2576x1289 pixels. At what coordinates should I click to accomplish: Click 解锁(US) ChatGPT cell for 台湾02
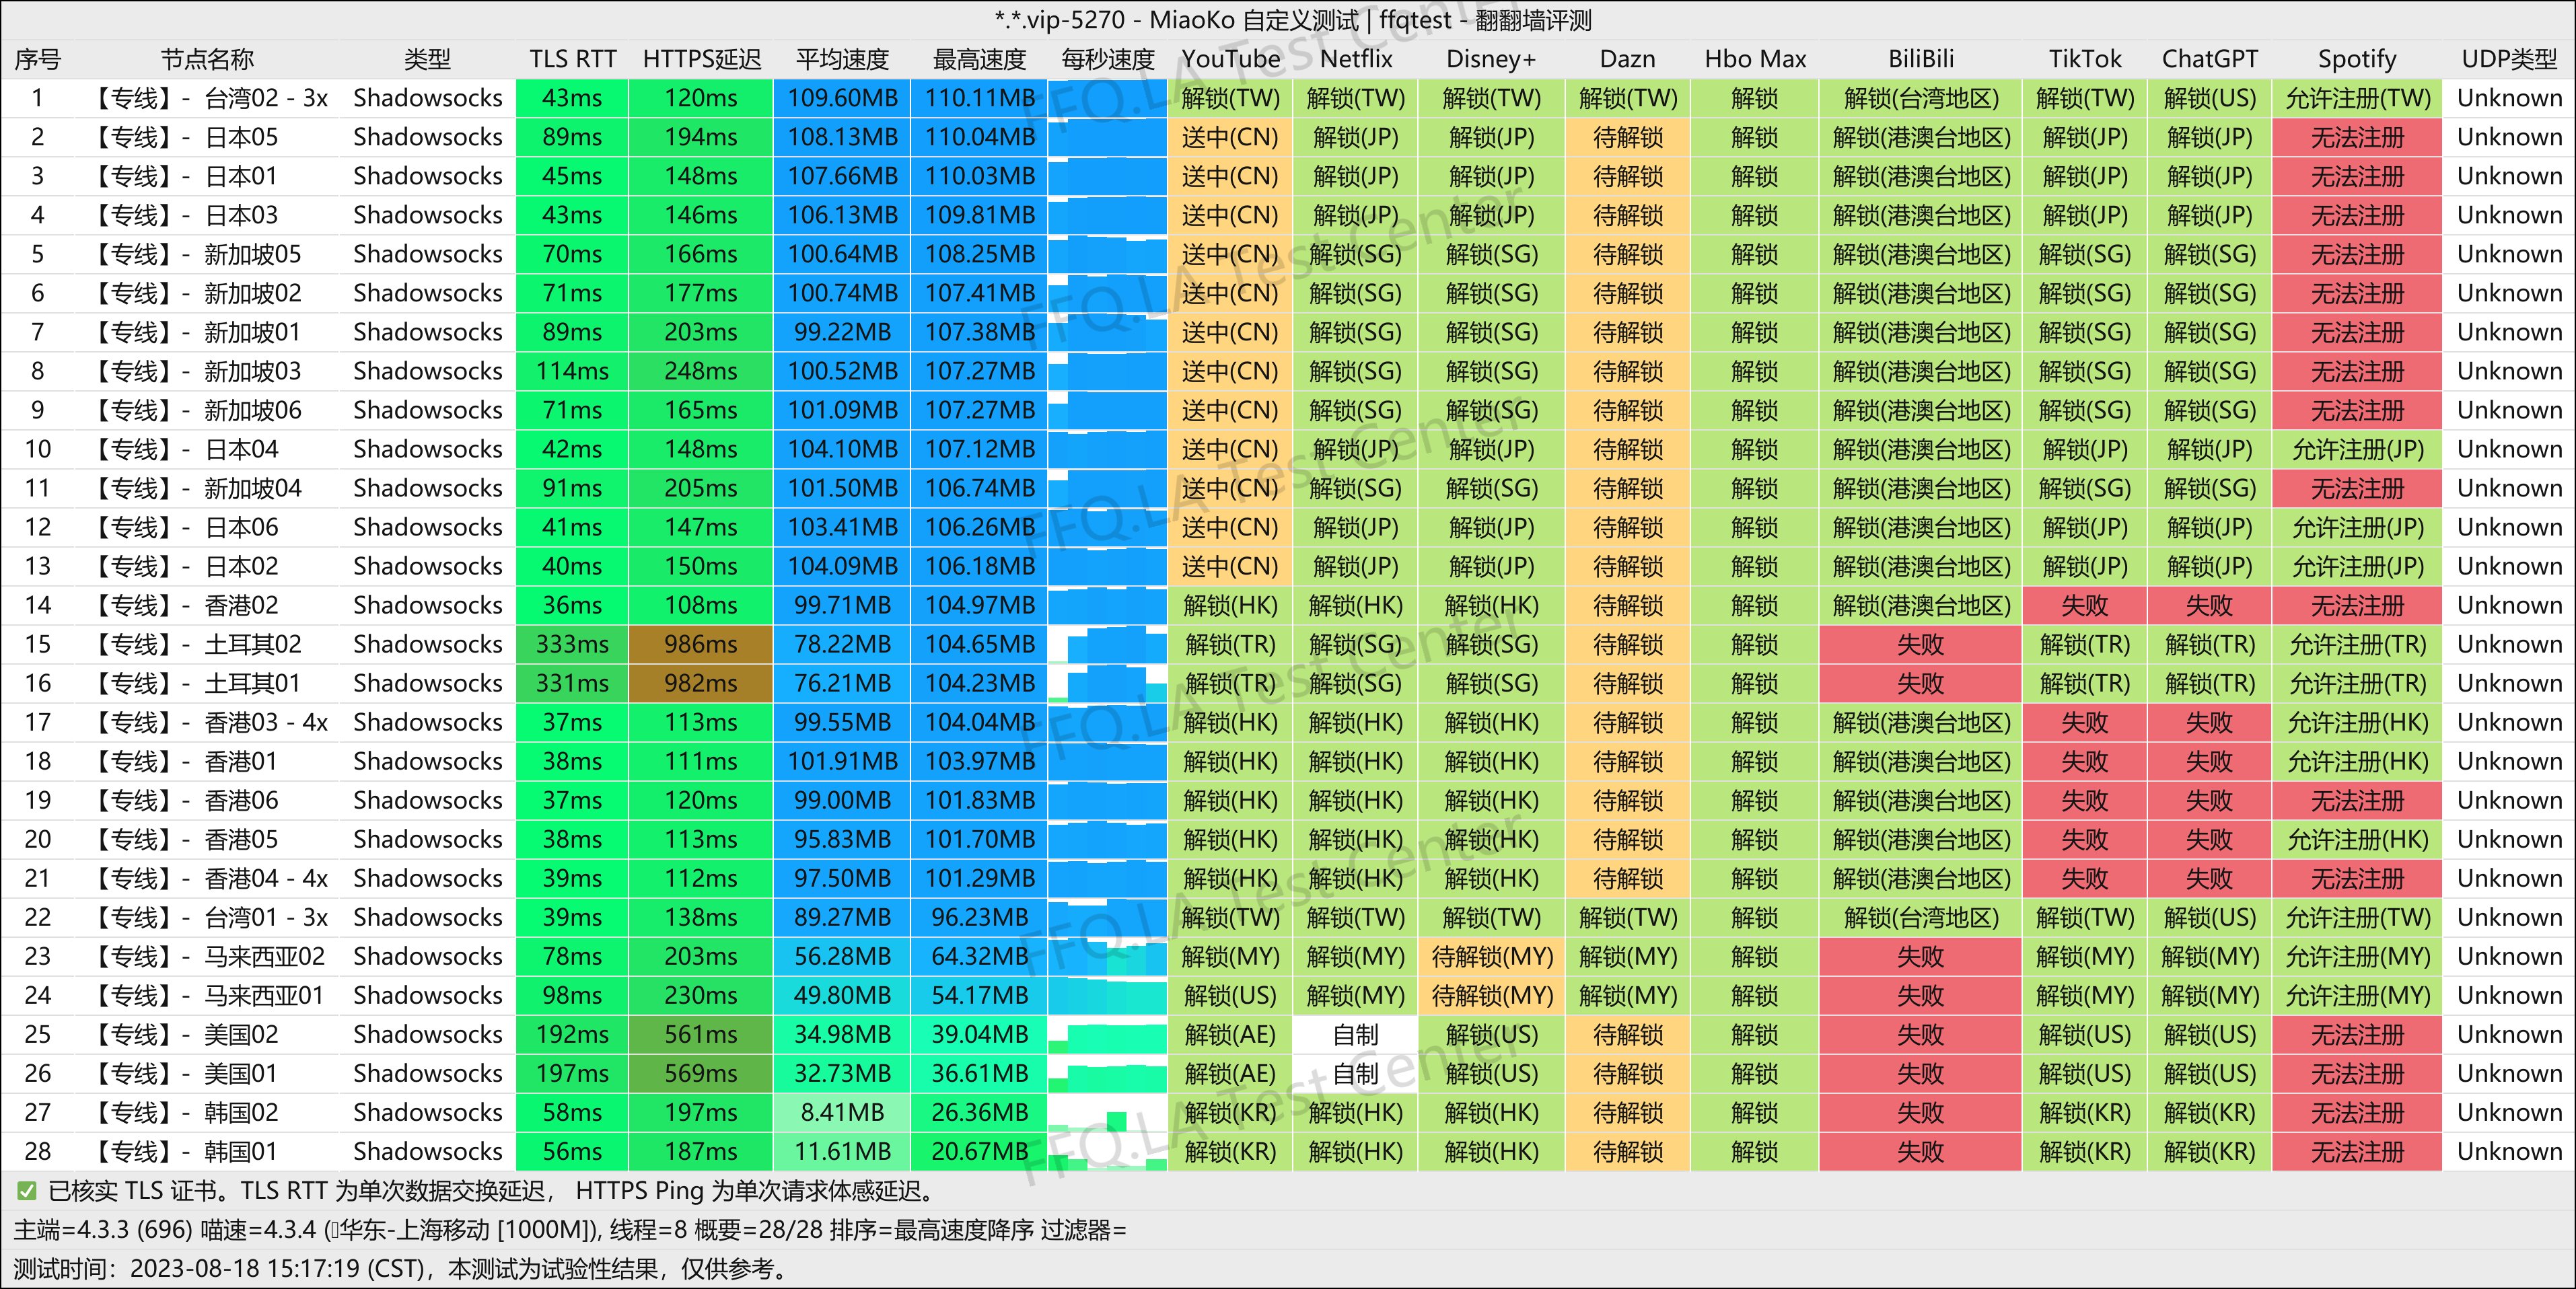pos(2209,98)
